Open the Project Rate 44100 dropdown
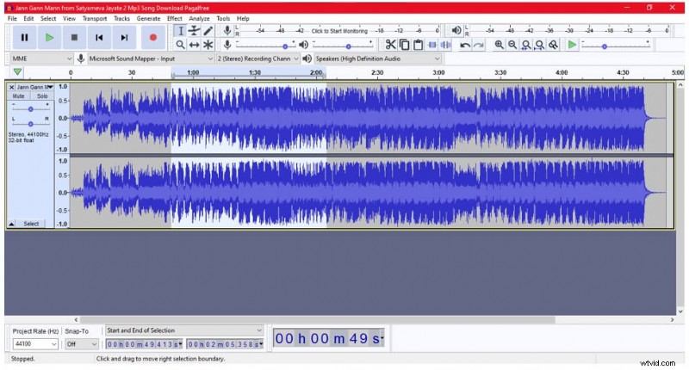 [35, 344]
